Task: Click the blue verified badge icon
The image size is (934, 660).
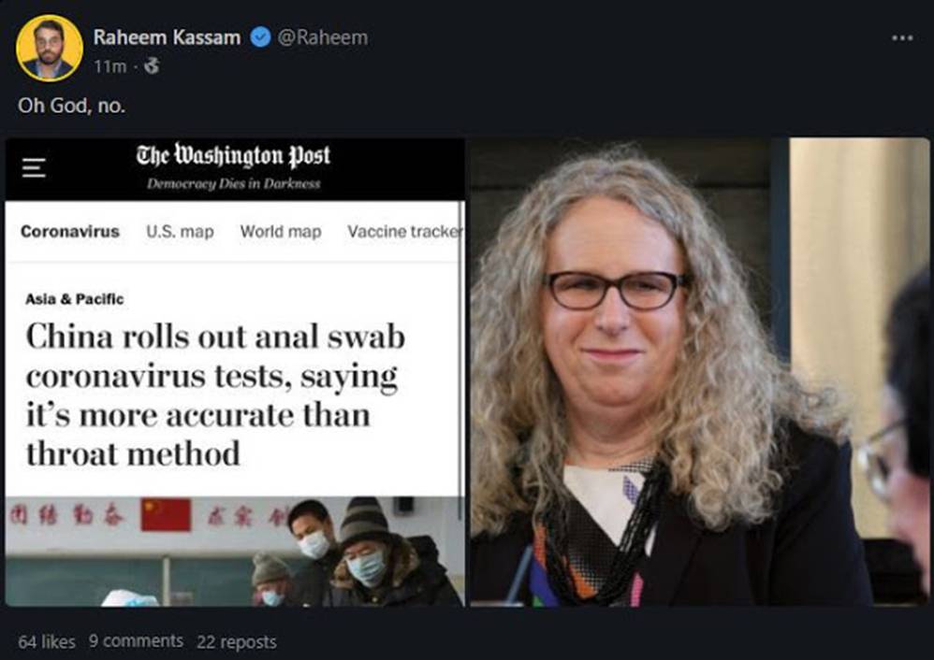Action: point(260,37)
